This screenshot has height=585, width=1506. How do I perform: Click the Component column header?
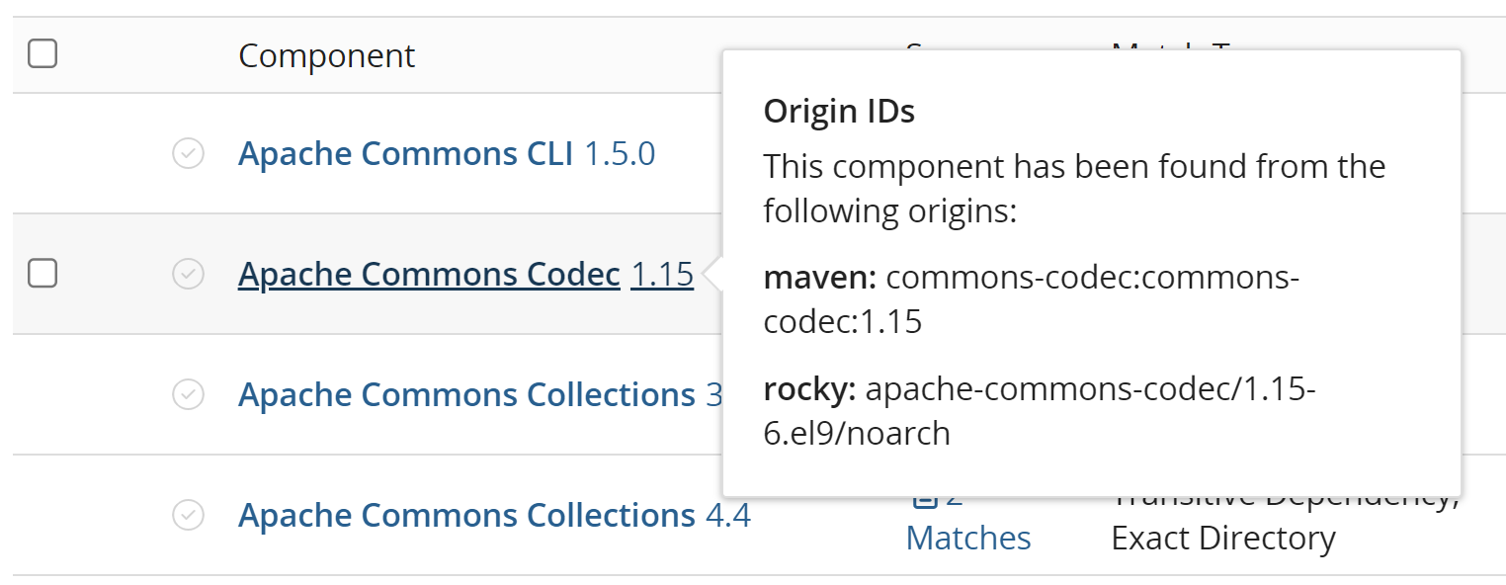coord(326,55)
